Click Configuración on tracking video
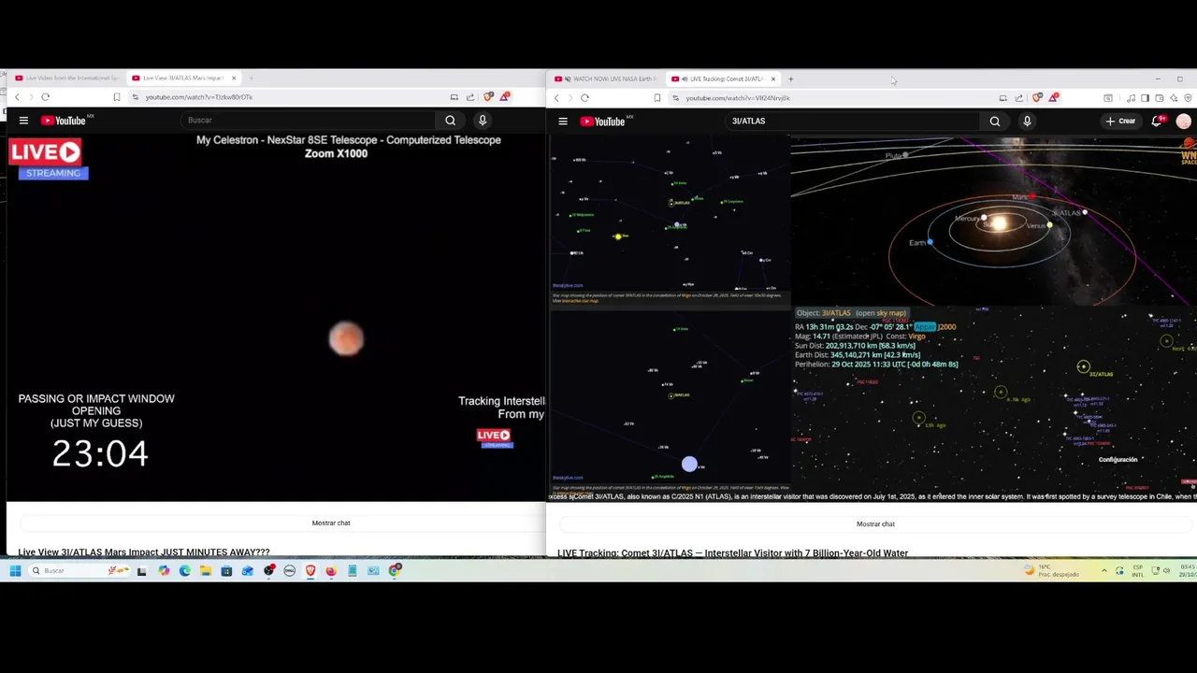 click(1118, 460)
